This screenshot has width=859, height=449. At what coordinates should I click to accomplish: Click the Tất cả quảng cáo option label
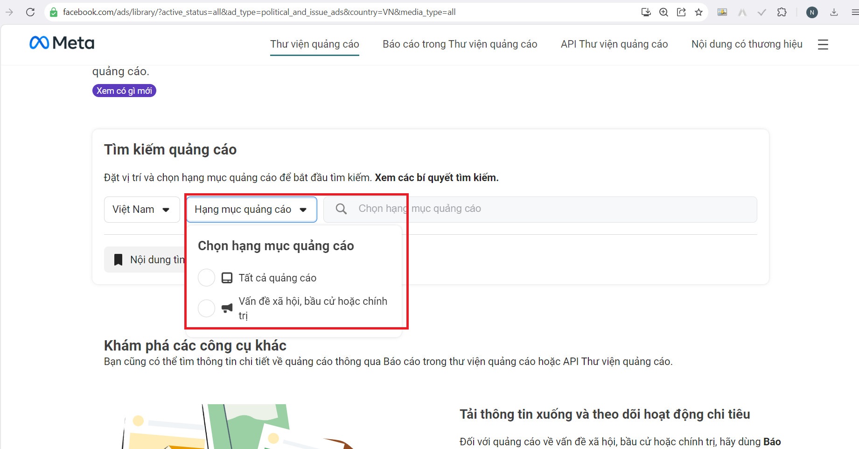pyautogui.click(x=278, y=278)
